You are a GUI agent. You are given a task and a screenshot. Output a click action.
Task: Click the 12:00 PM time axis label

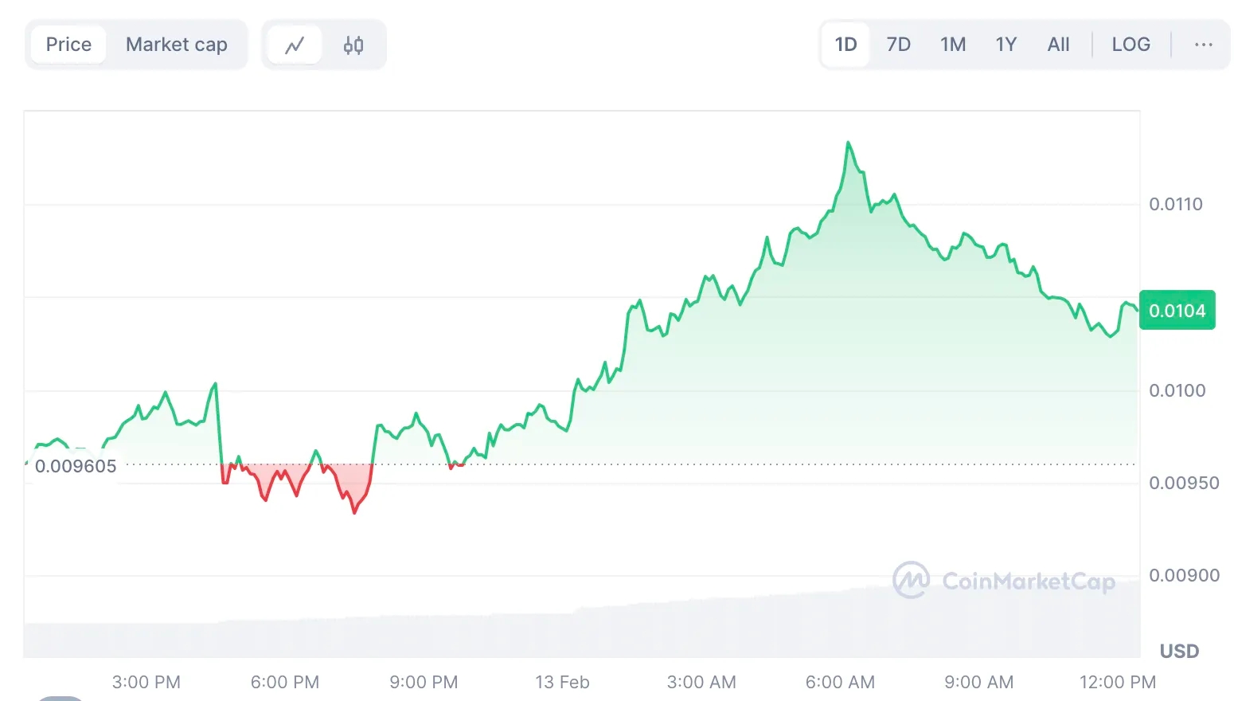click(x=1117, y=682)
